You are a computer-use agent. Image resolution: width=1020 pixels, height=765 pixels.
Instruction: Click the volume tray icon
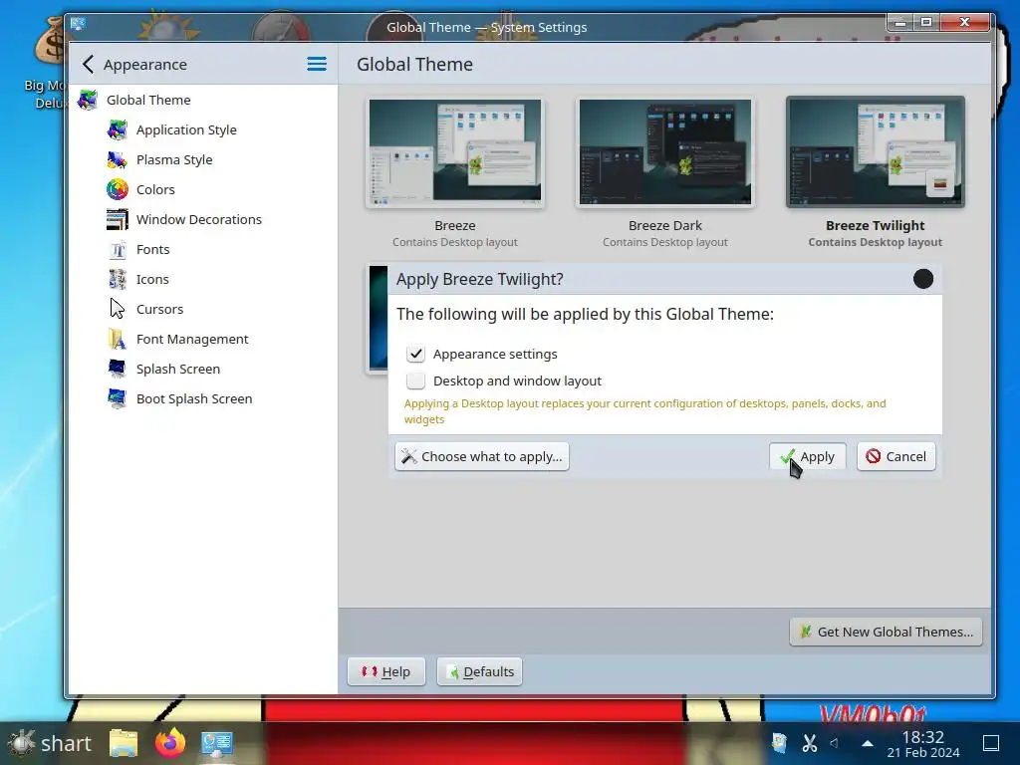pyautogui.click(x=834, y=743)
